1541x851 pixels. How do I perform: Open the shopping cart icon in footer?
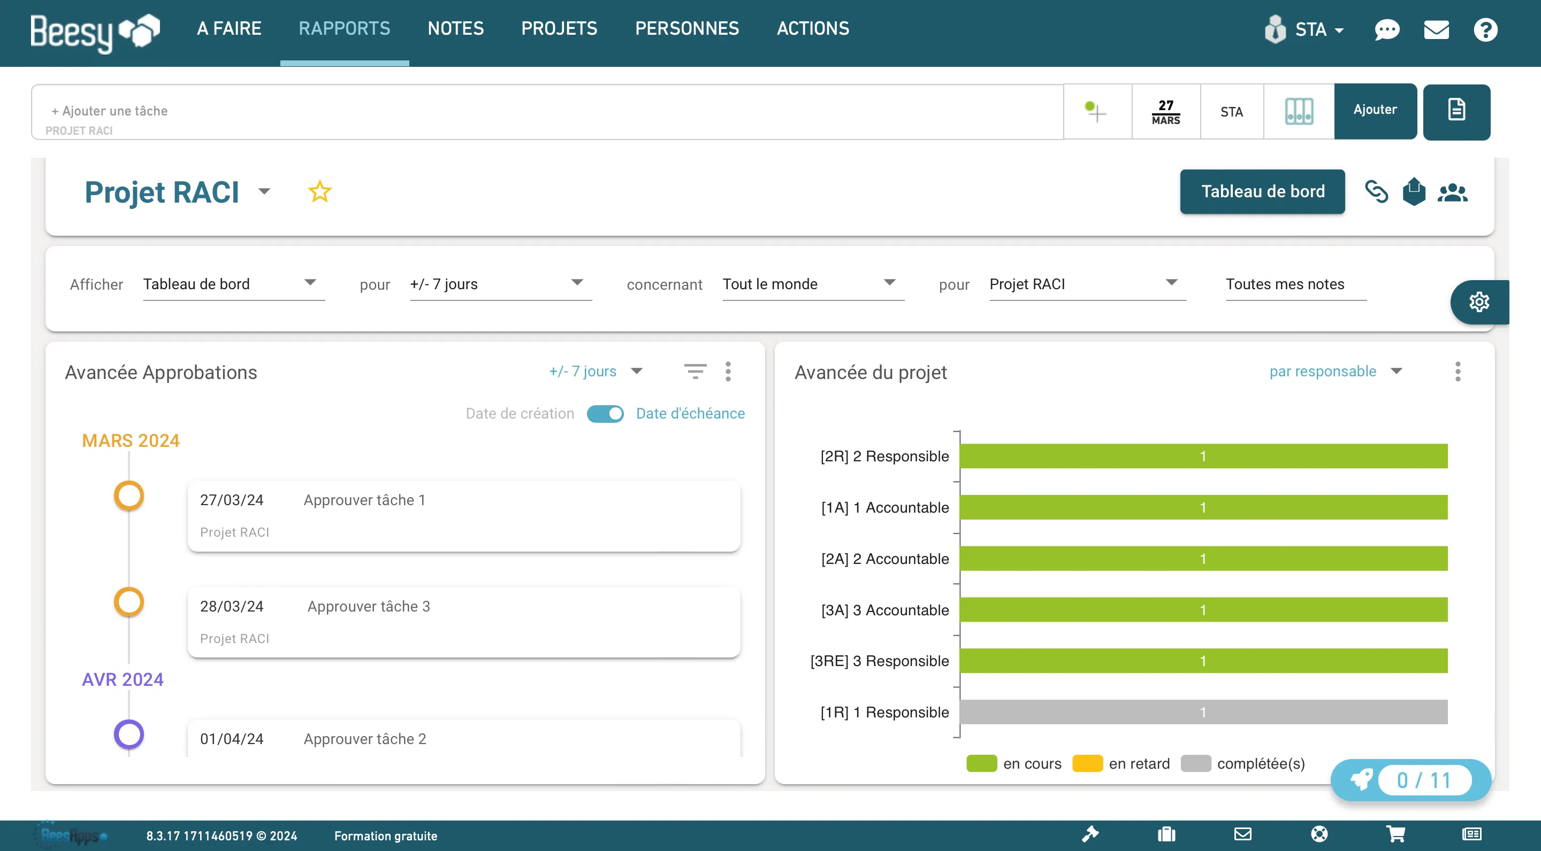[1395, 834]
